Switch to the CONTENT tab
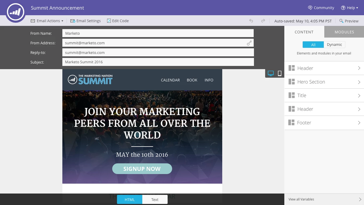The image size is (364, 205). coord(304,32)
